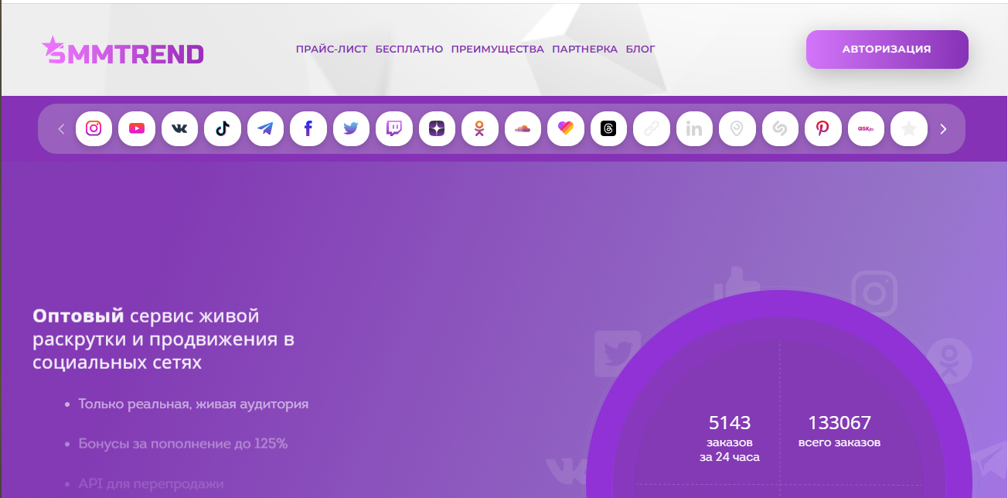Open the Прайс-лист menu item
The height and width of the screenshot is (498, 1008).
point(332,49)
